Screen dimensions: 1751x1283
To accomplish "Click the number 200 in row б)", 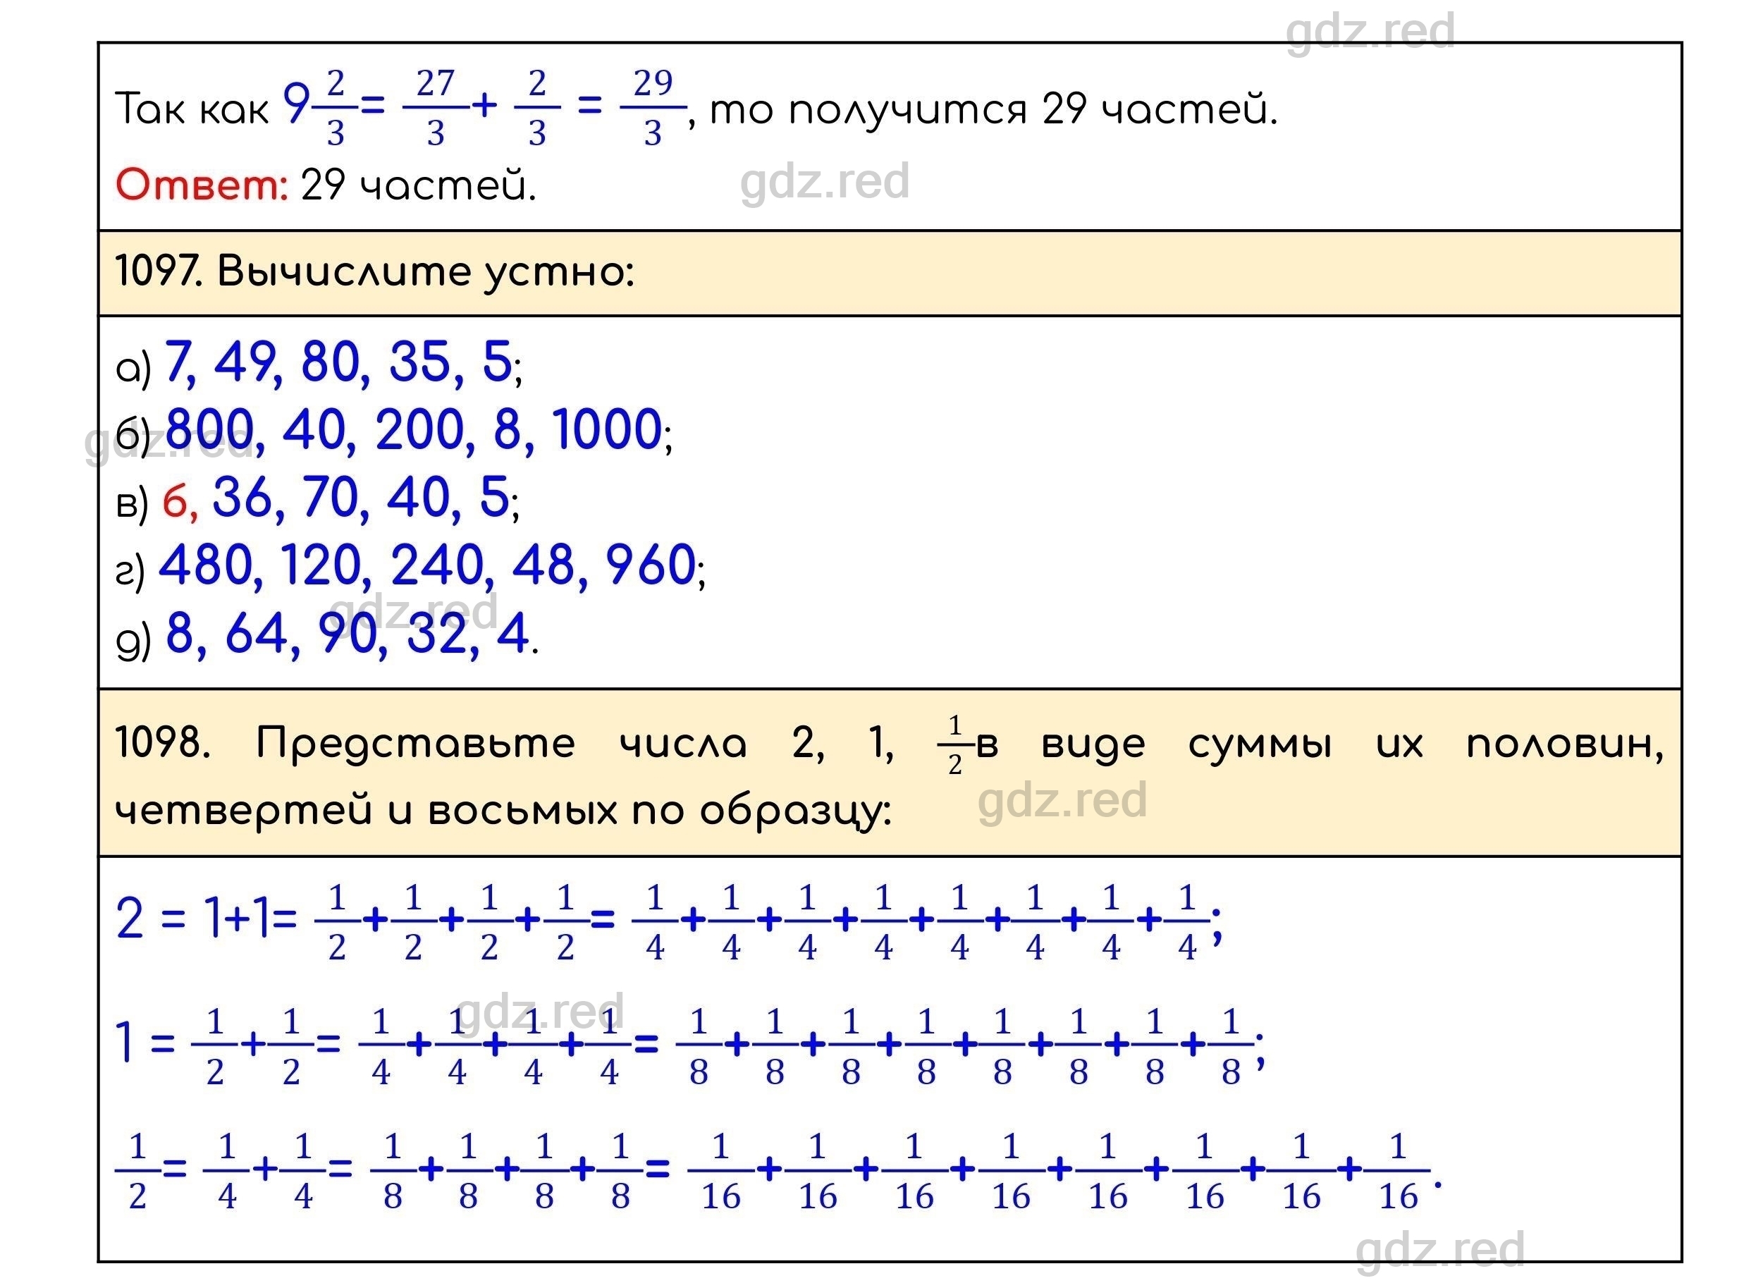I will point(420,429).
